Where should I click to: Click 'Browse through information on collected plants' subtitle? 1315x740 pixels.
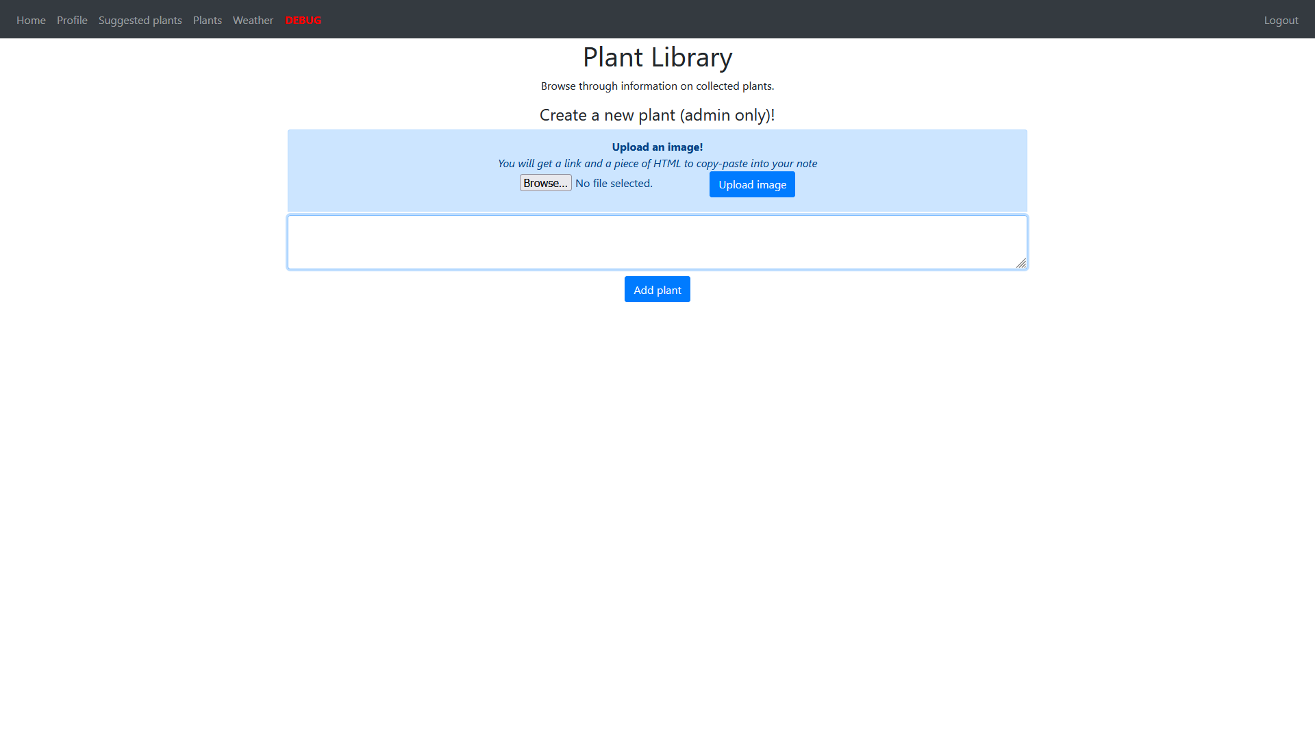pos(657,86)
